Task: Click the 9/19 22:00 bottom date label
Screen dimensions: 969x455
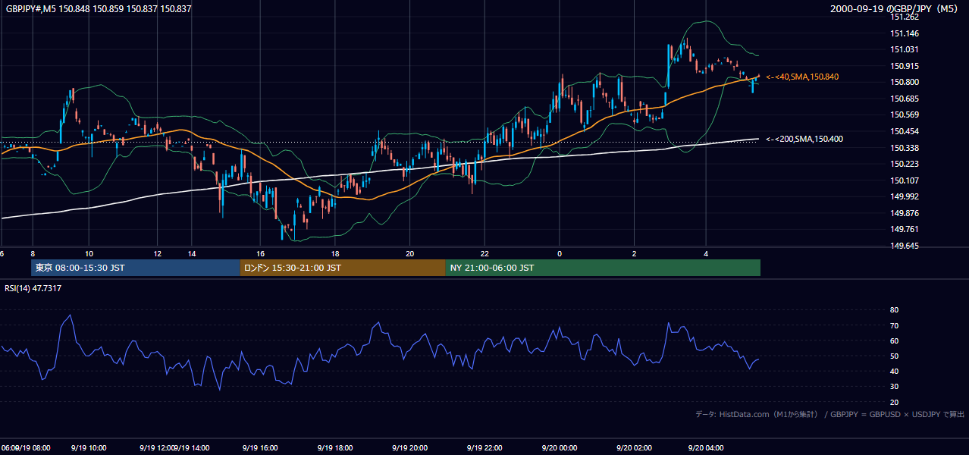Action: point(484,448)
